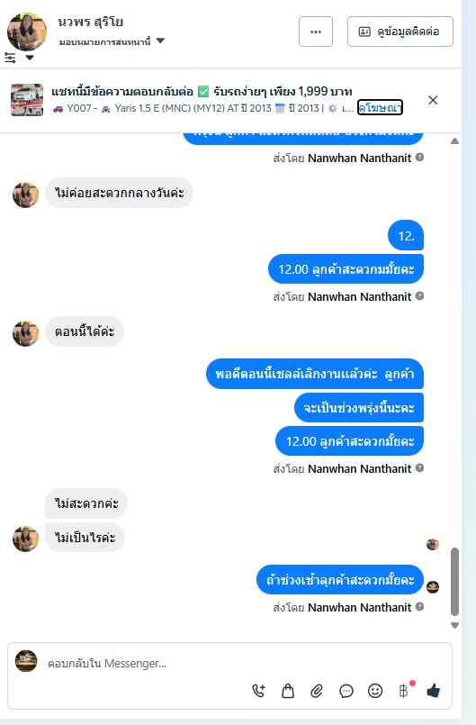
Task: Click the filter sliders icon under avatar
Action: pos(10,58)
